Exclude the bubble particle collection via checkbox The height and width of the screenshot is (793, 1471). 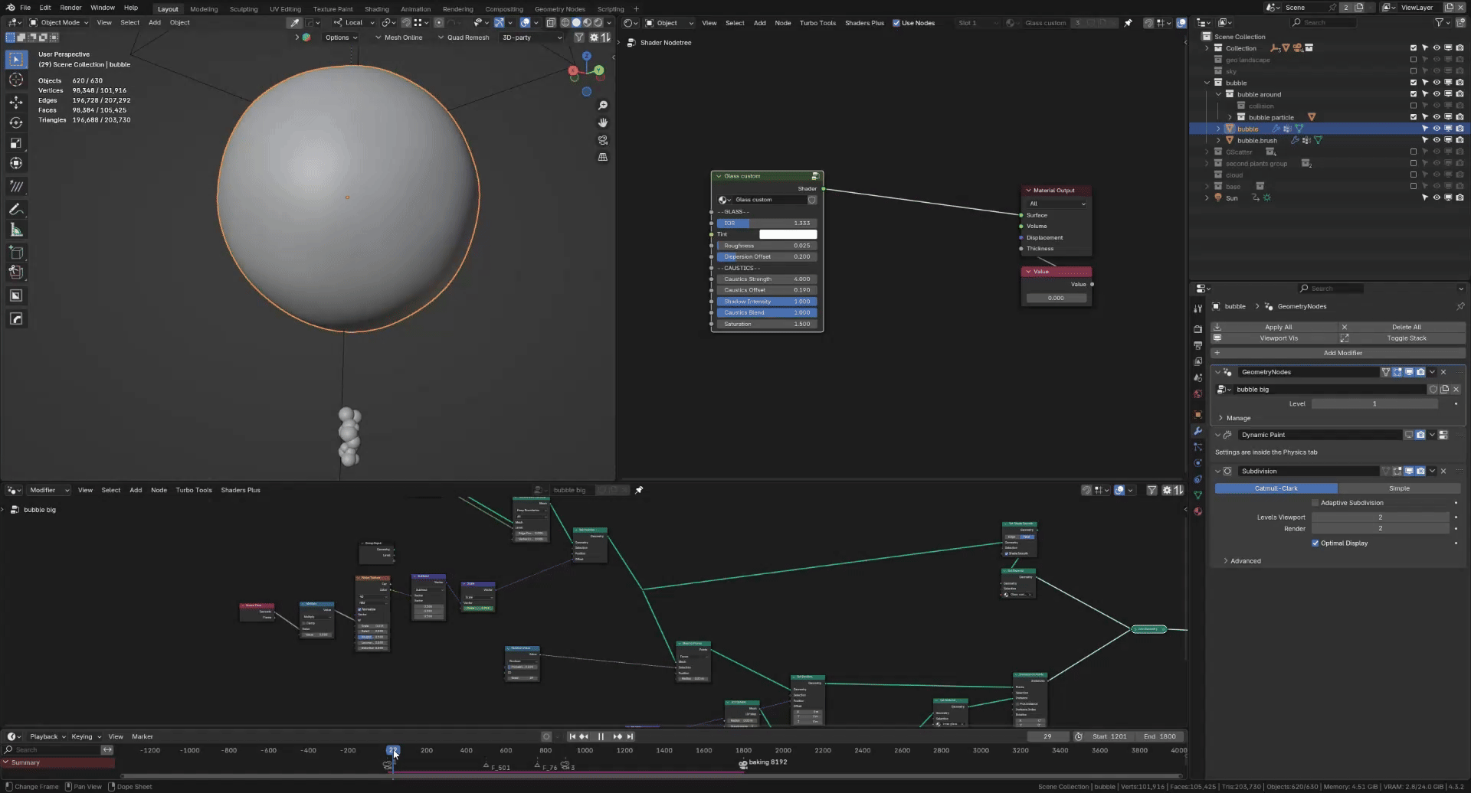(x=1414, y=117)
